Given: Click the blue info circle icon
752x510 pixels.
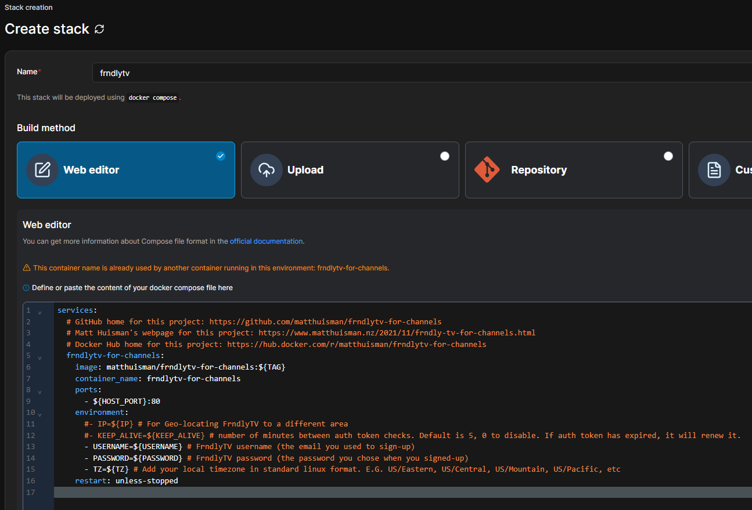Looking at the screenshot, I should pyautogui.click(x=26, y=288).
